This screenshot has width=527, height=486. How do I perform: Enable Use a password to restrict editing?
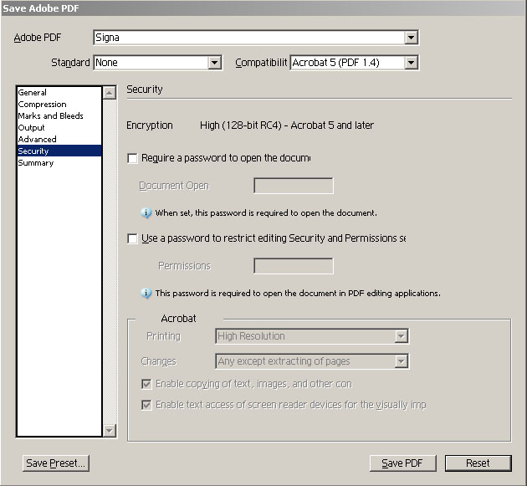(132, 238)
